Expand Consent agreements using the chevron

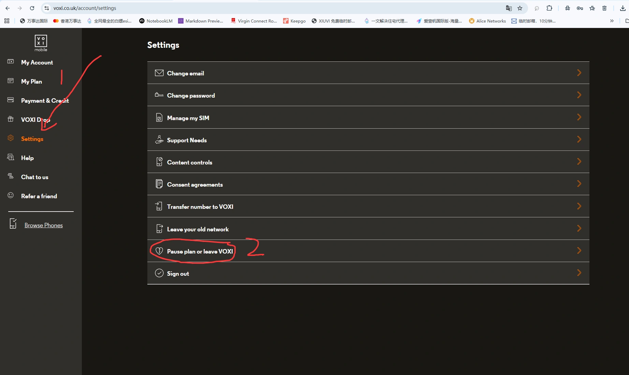579,184
